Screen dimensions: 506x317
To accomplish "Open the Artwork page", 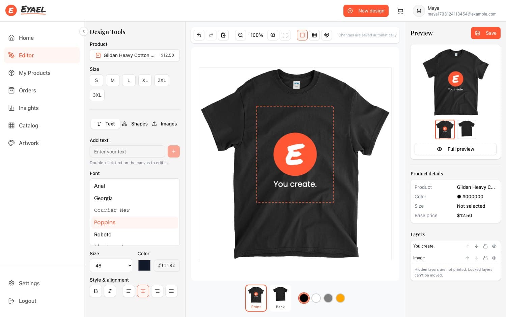I will click(x=42, y=143).
